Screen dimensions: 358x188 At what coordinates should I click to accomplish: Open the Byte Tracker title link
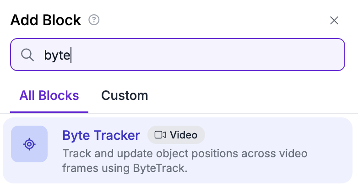101,135
